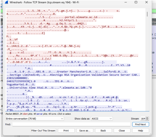
Task: Focus the Find text input field
Action: coord(71,124)
